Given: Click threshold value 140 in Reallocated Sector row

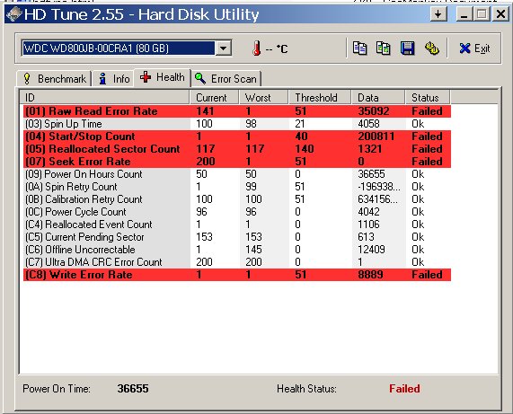Looking at the screenshot, I should pyautogui.click(x=305, y=149).
